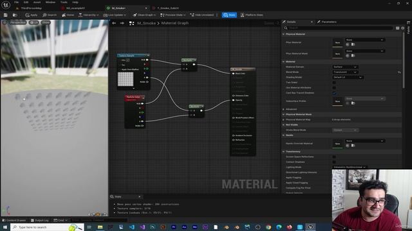Click the Browse to asset icon beside Save

(x=15, y=15)
